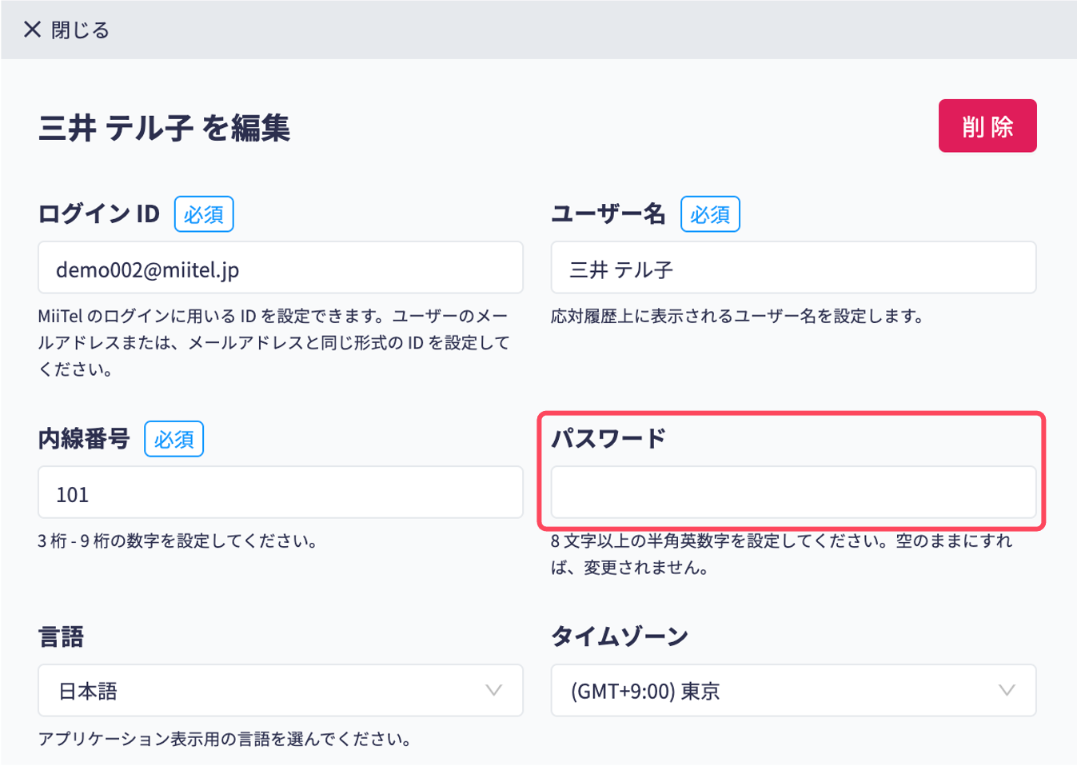Click the 内線番号 label
The image size is (1077, 766).
click(x=84, y=438)
